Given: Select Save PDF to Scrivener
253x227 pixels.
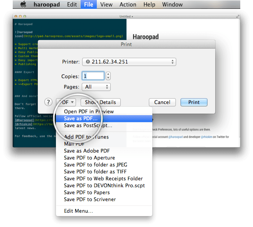Looking at the screenshot, I should (90, 199).
